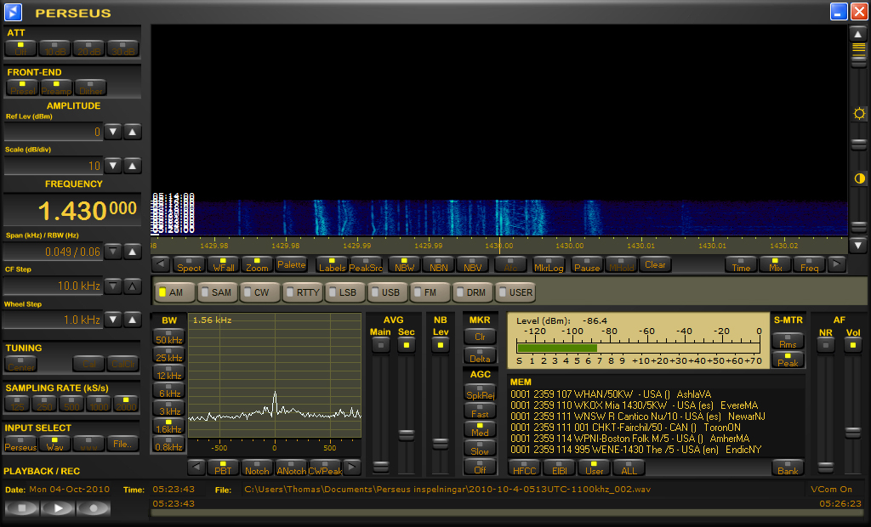871x527 pixels.
Task: Set attenuator to 10 dB
Action: [55, 48]
